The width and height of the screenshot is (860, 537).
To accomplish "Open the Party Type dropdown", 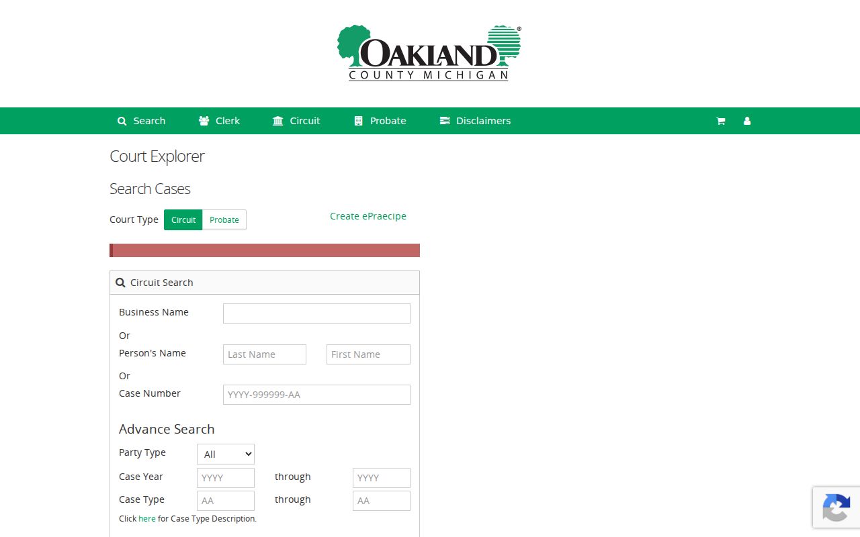I will click(226, 454).
